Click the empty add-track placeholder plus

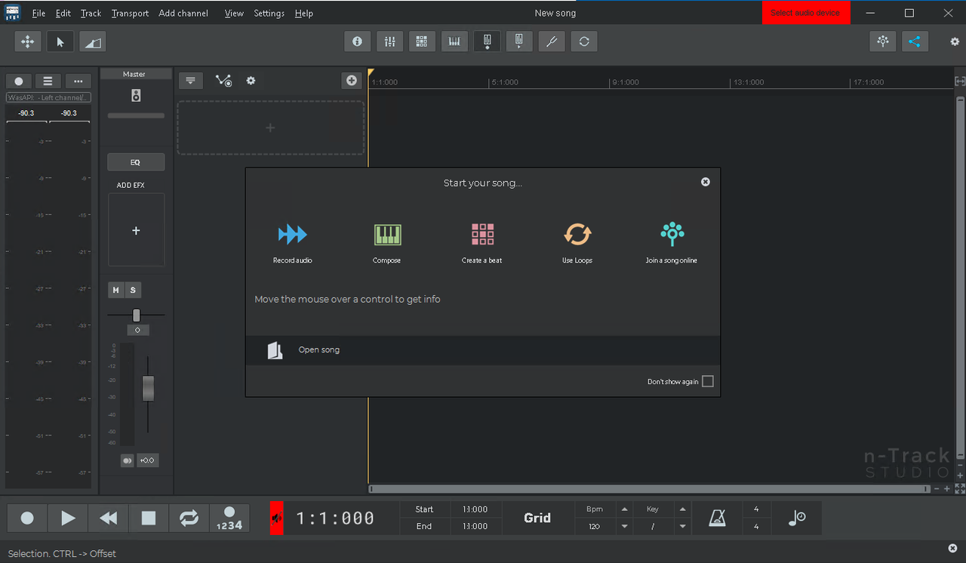pos(270,128)
